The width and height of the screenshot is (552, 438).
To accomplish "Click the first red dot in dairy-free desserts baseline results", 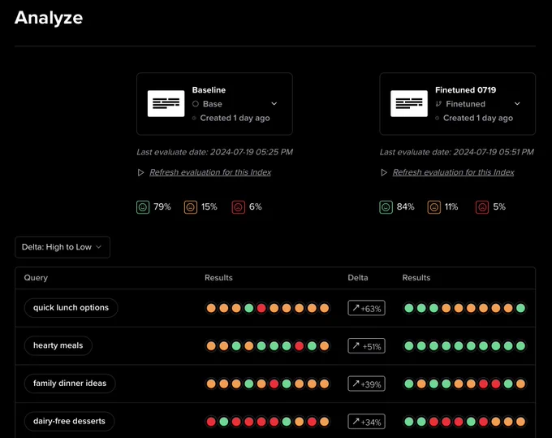I will 211,422.
